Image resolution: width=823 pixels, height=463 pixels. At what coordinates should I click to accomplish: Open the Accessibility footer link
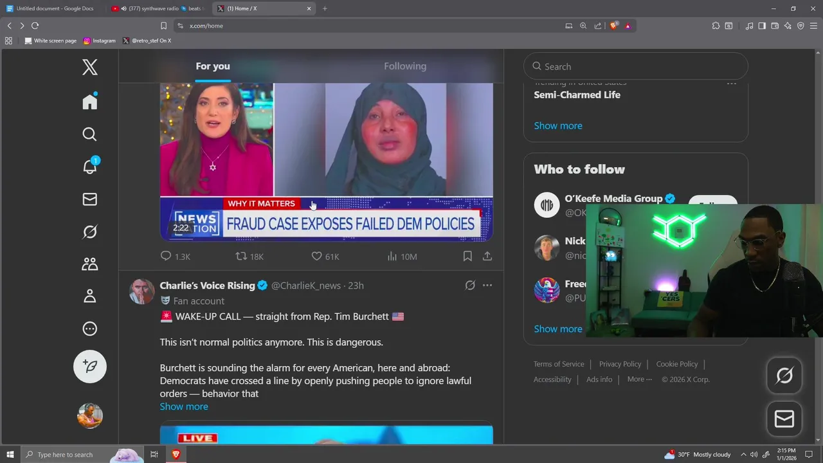tap(552, 379)
